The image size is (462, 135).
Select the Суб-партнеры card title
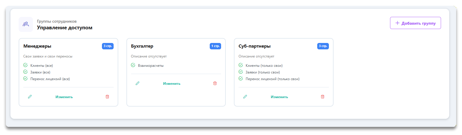click(254, 46)
